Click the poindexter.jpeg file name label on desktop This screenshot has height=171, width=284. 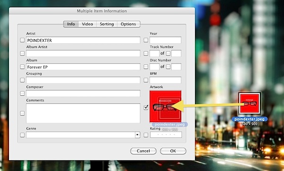[x=249, y=119]
